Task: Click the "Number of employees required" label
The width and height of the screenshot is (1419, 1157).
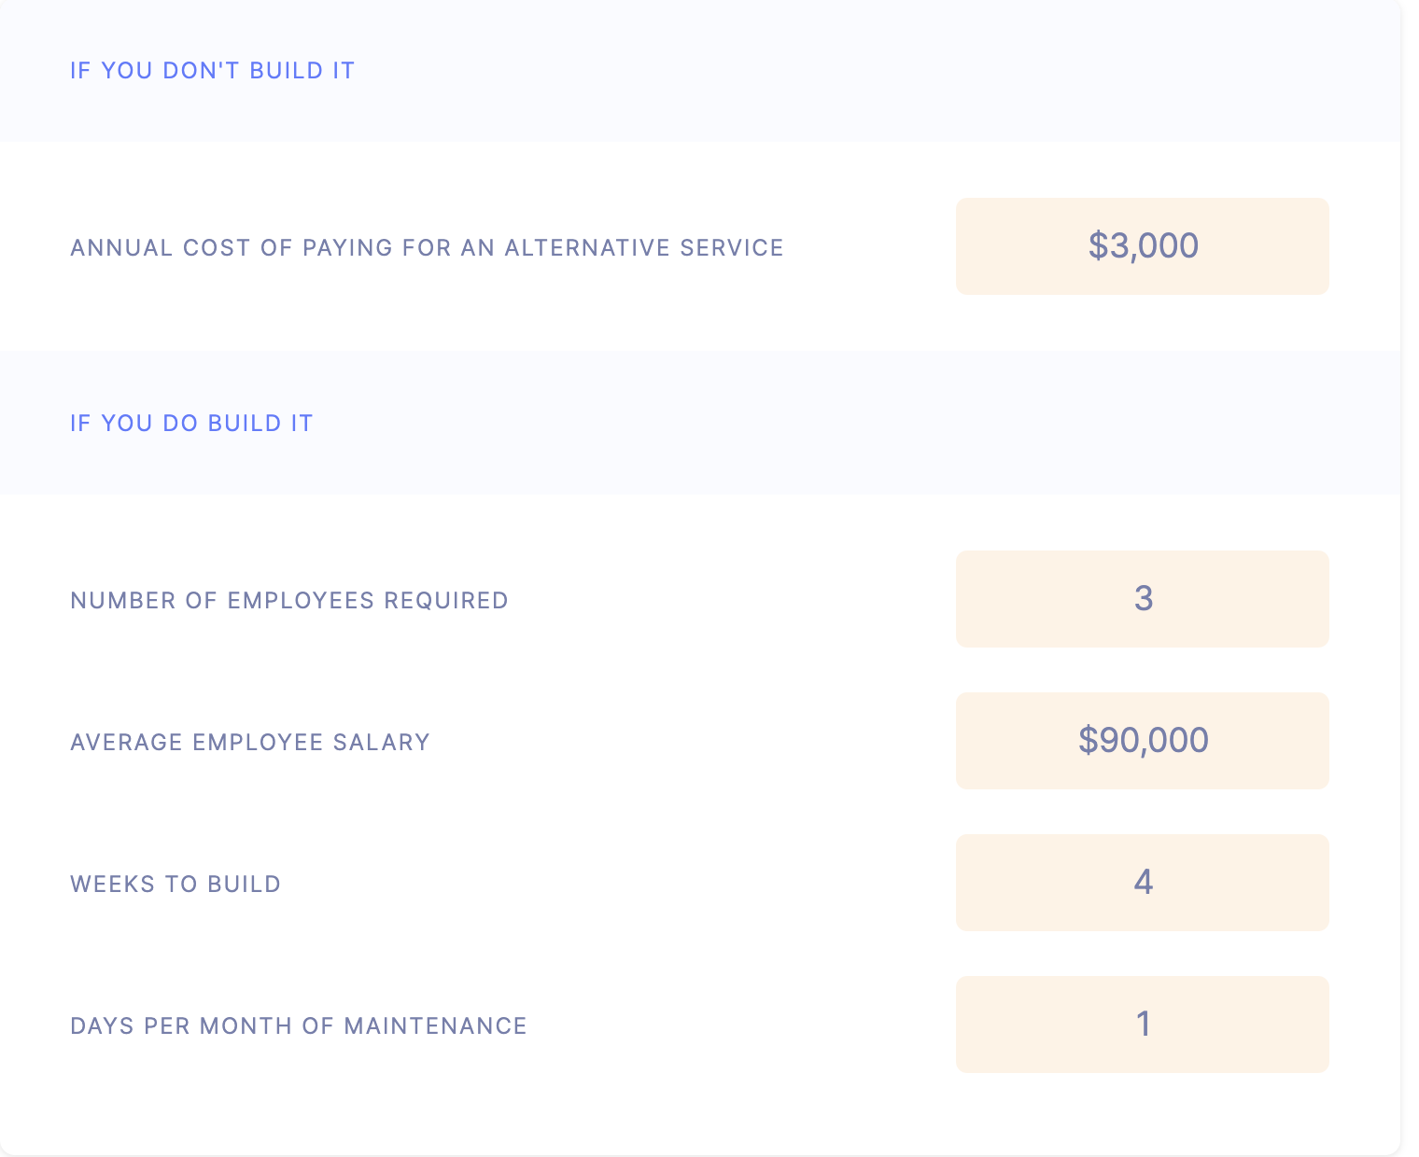Action: tap(289, 601)
